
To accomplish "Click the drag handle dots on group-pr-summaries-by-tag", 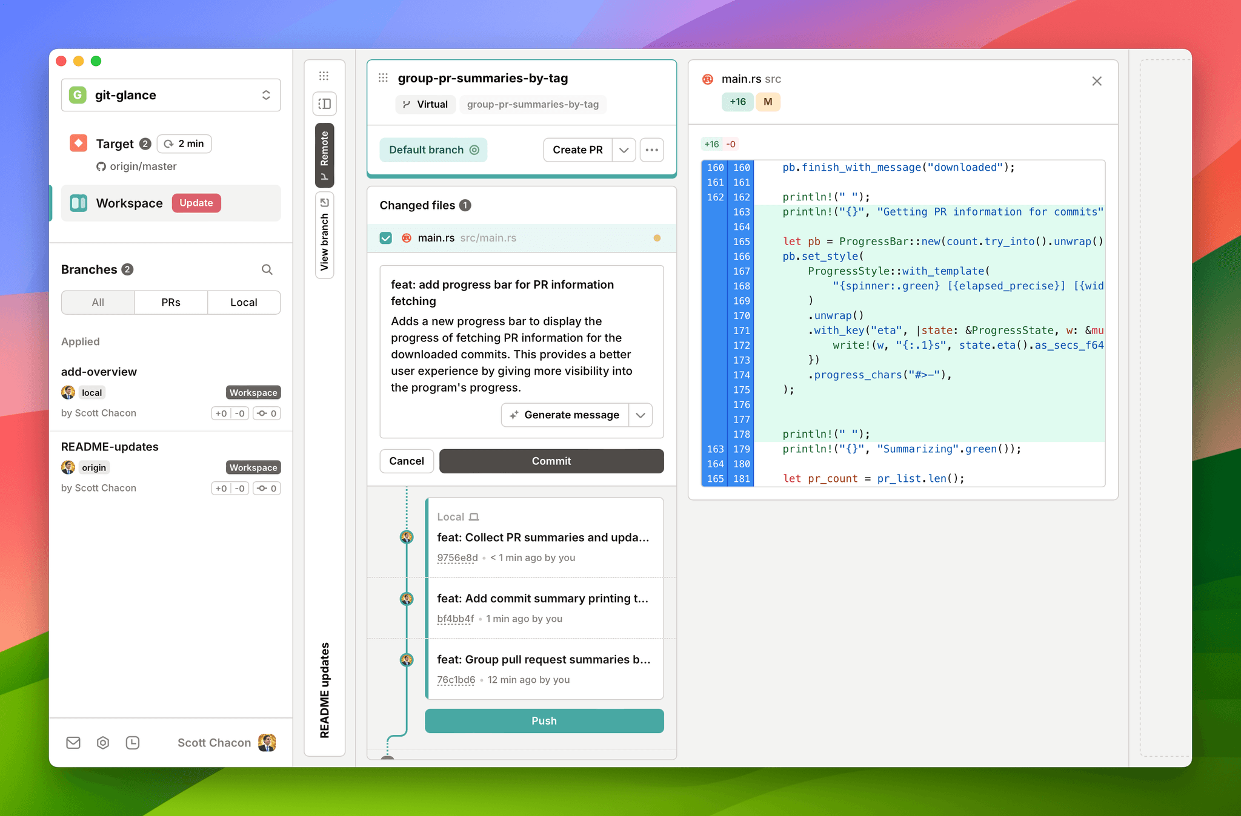I will coord(384,77).
